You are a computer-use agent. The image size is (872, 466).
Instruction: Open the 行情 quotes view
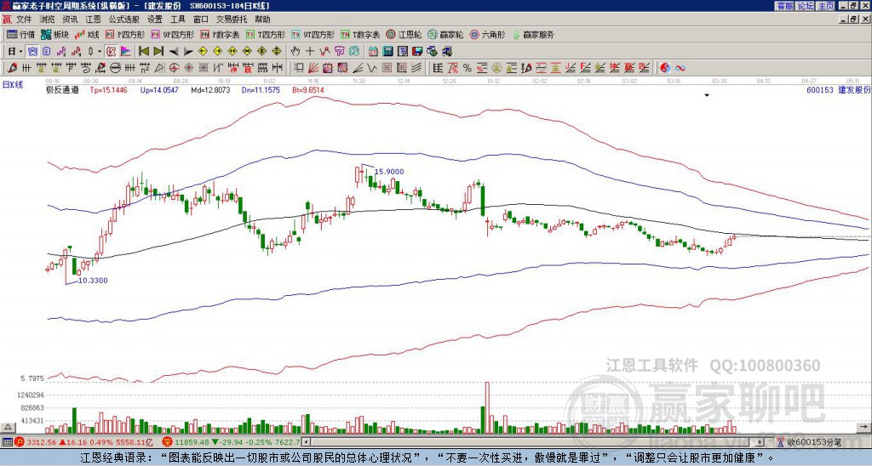coord(21,34)
